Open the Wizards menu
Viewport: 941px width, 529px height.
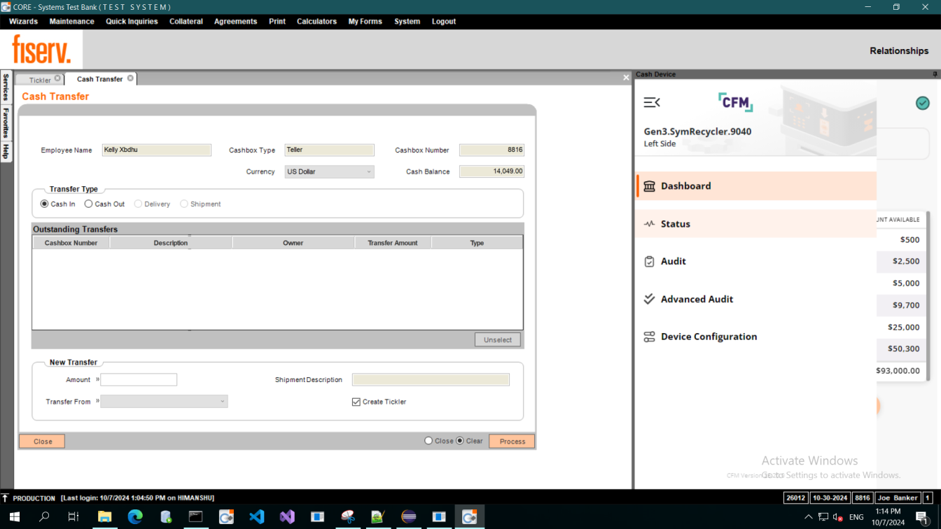coord(23,22)
